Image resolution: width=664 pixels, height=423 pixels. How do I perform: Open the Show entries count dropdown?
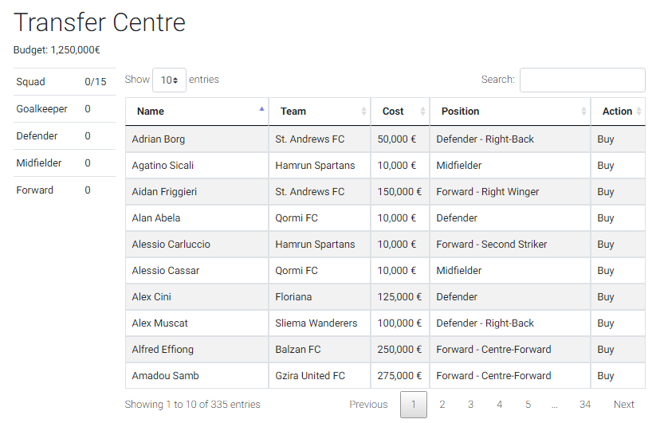(169, 80)
